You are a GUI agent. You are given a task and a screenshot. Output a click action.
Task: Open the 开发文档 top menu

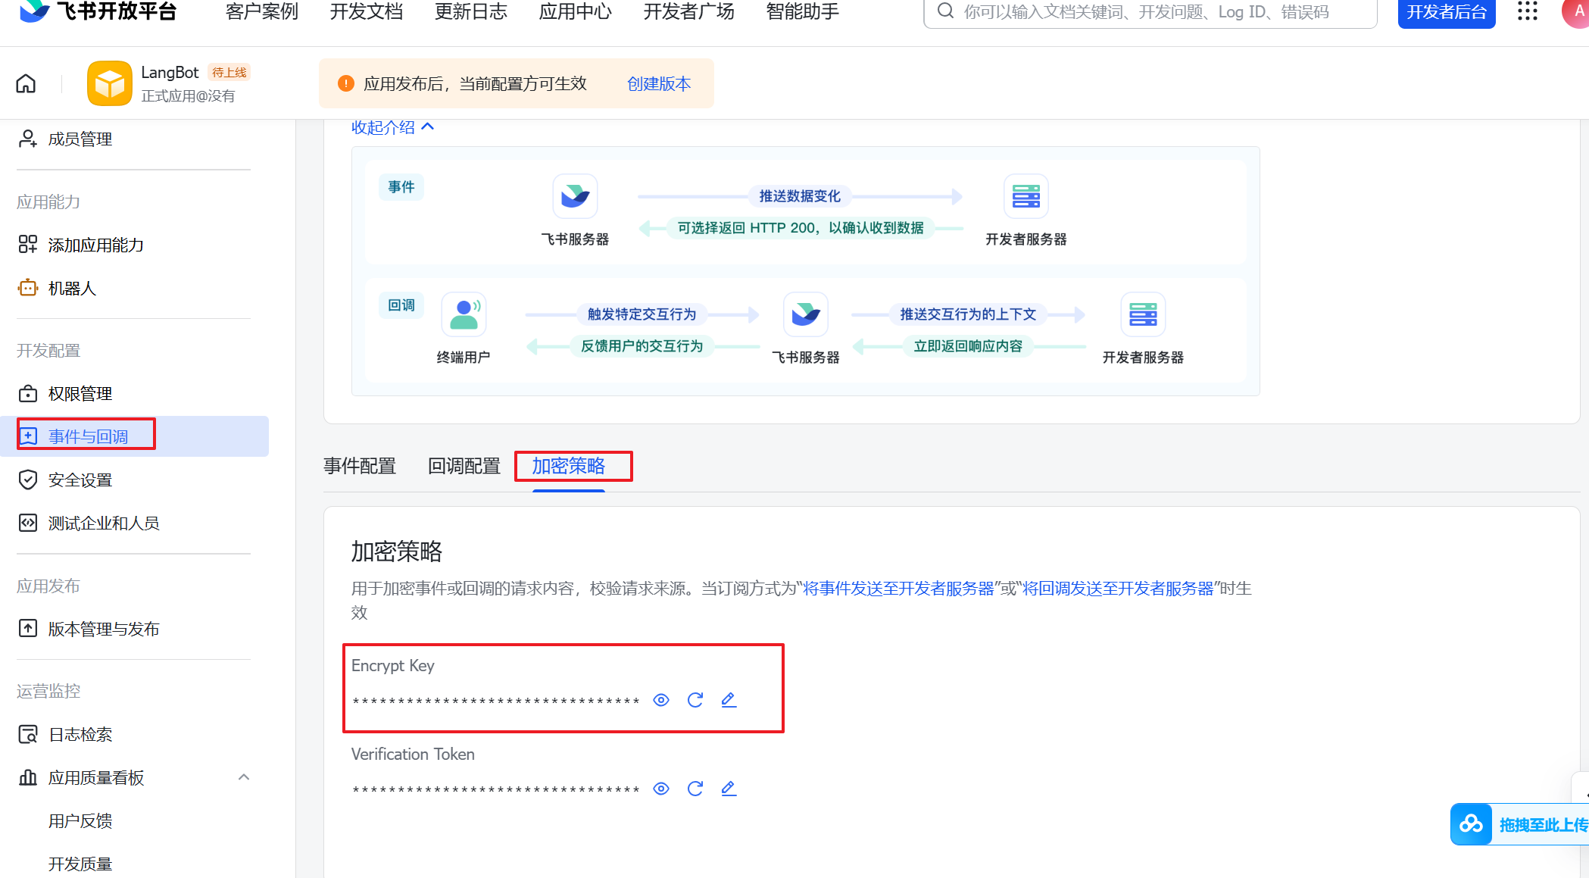click(367, 12)
